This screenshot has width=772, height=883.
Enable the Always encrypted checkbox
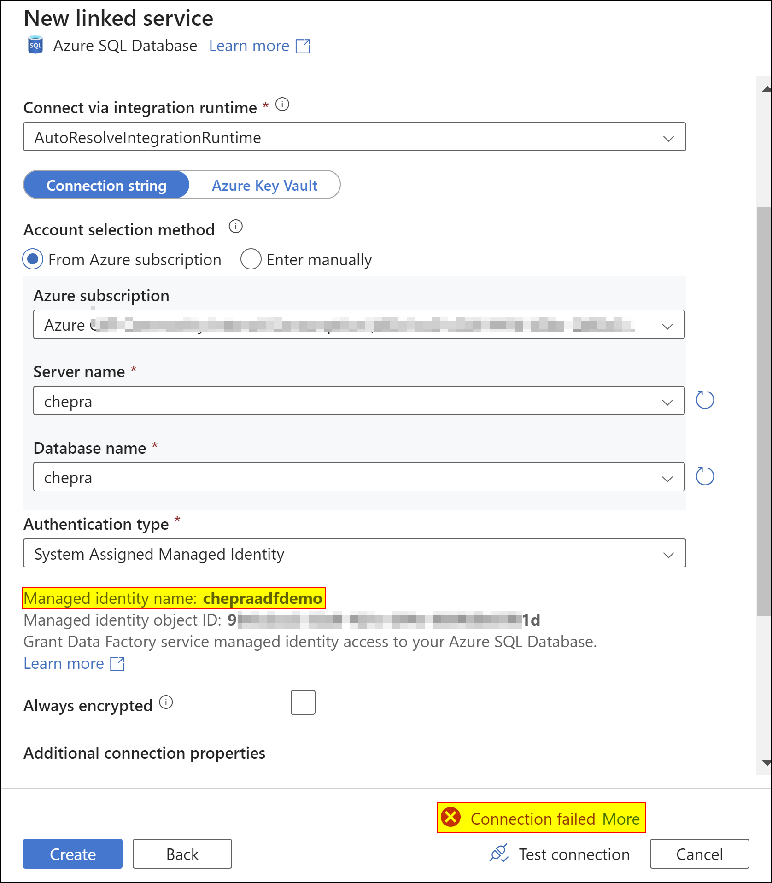pyautogui.click(x=303, y=702)
